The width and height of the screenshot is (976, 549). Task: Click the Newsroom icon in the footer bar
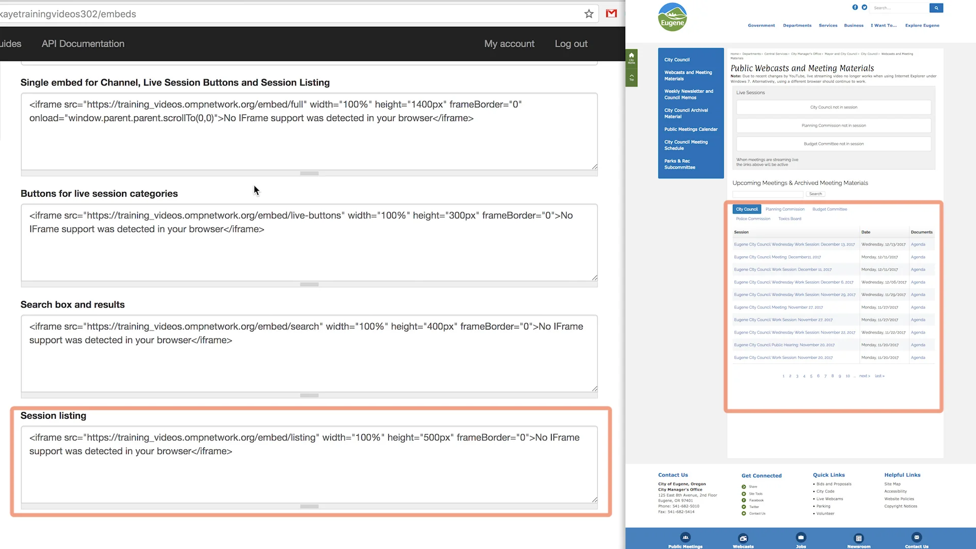point(859,539)
